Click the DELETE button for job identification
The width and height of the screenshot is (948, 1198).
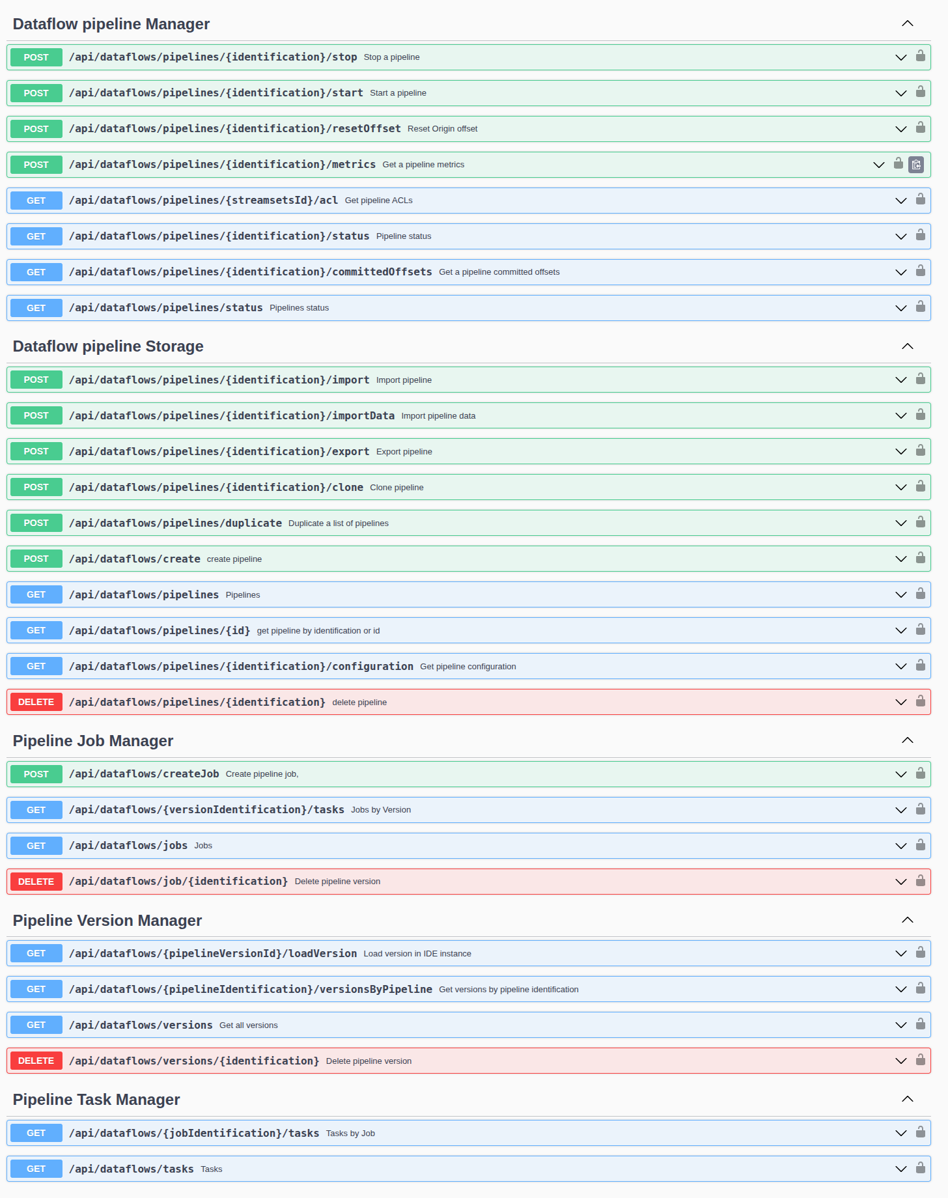pyautogui.click(x=36, y=882)
